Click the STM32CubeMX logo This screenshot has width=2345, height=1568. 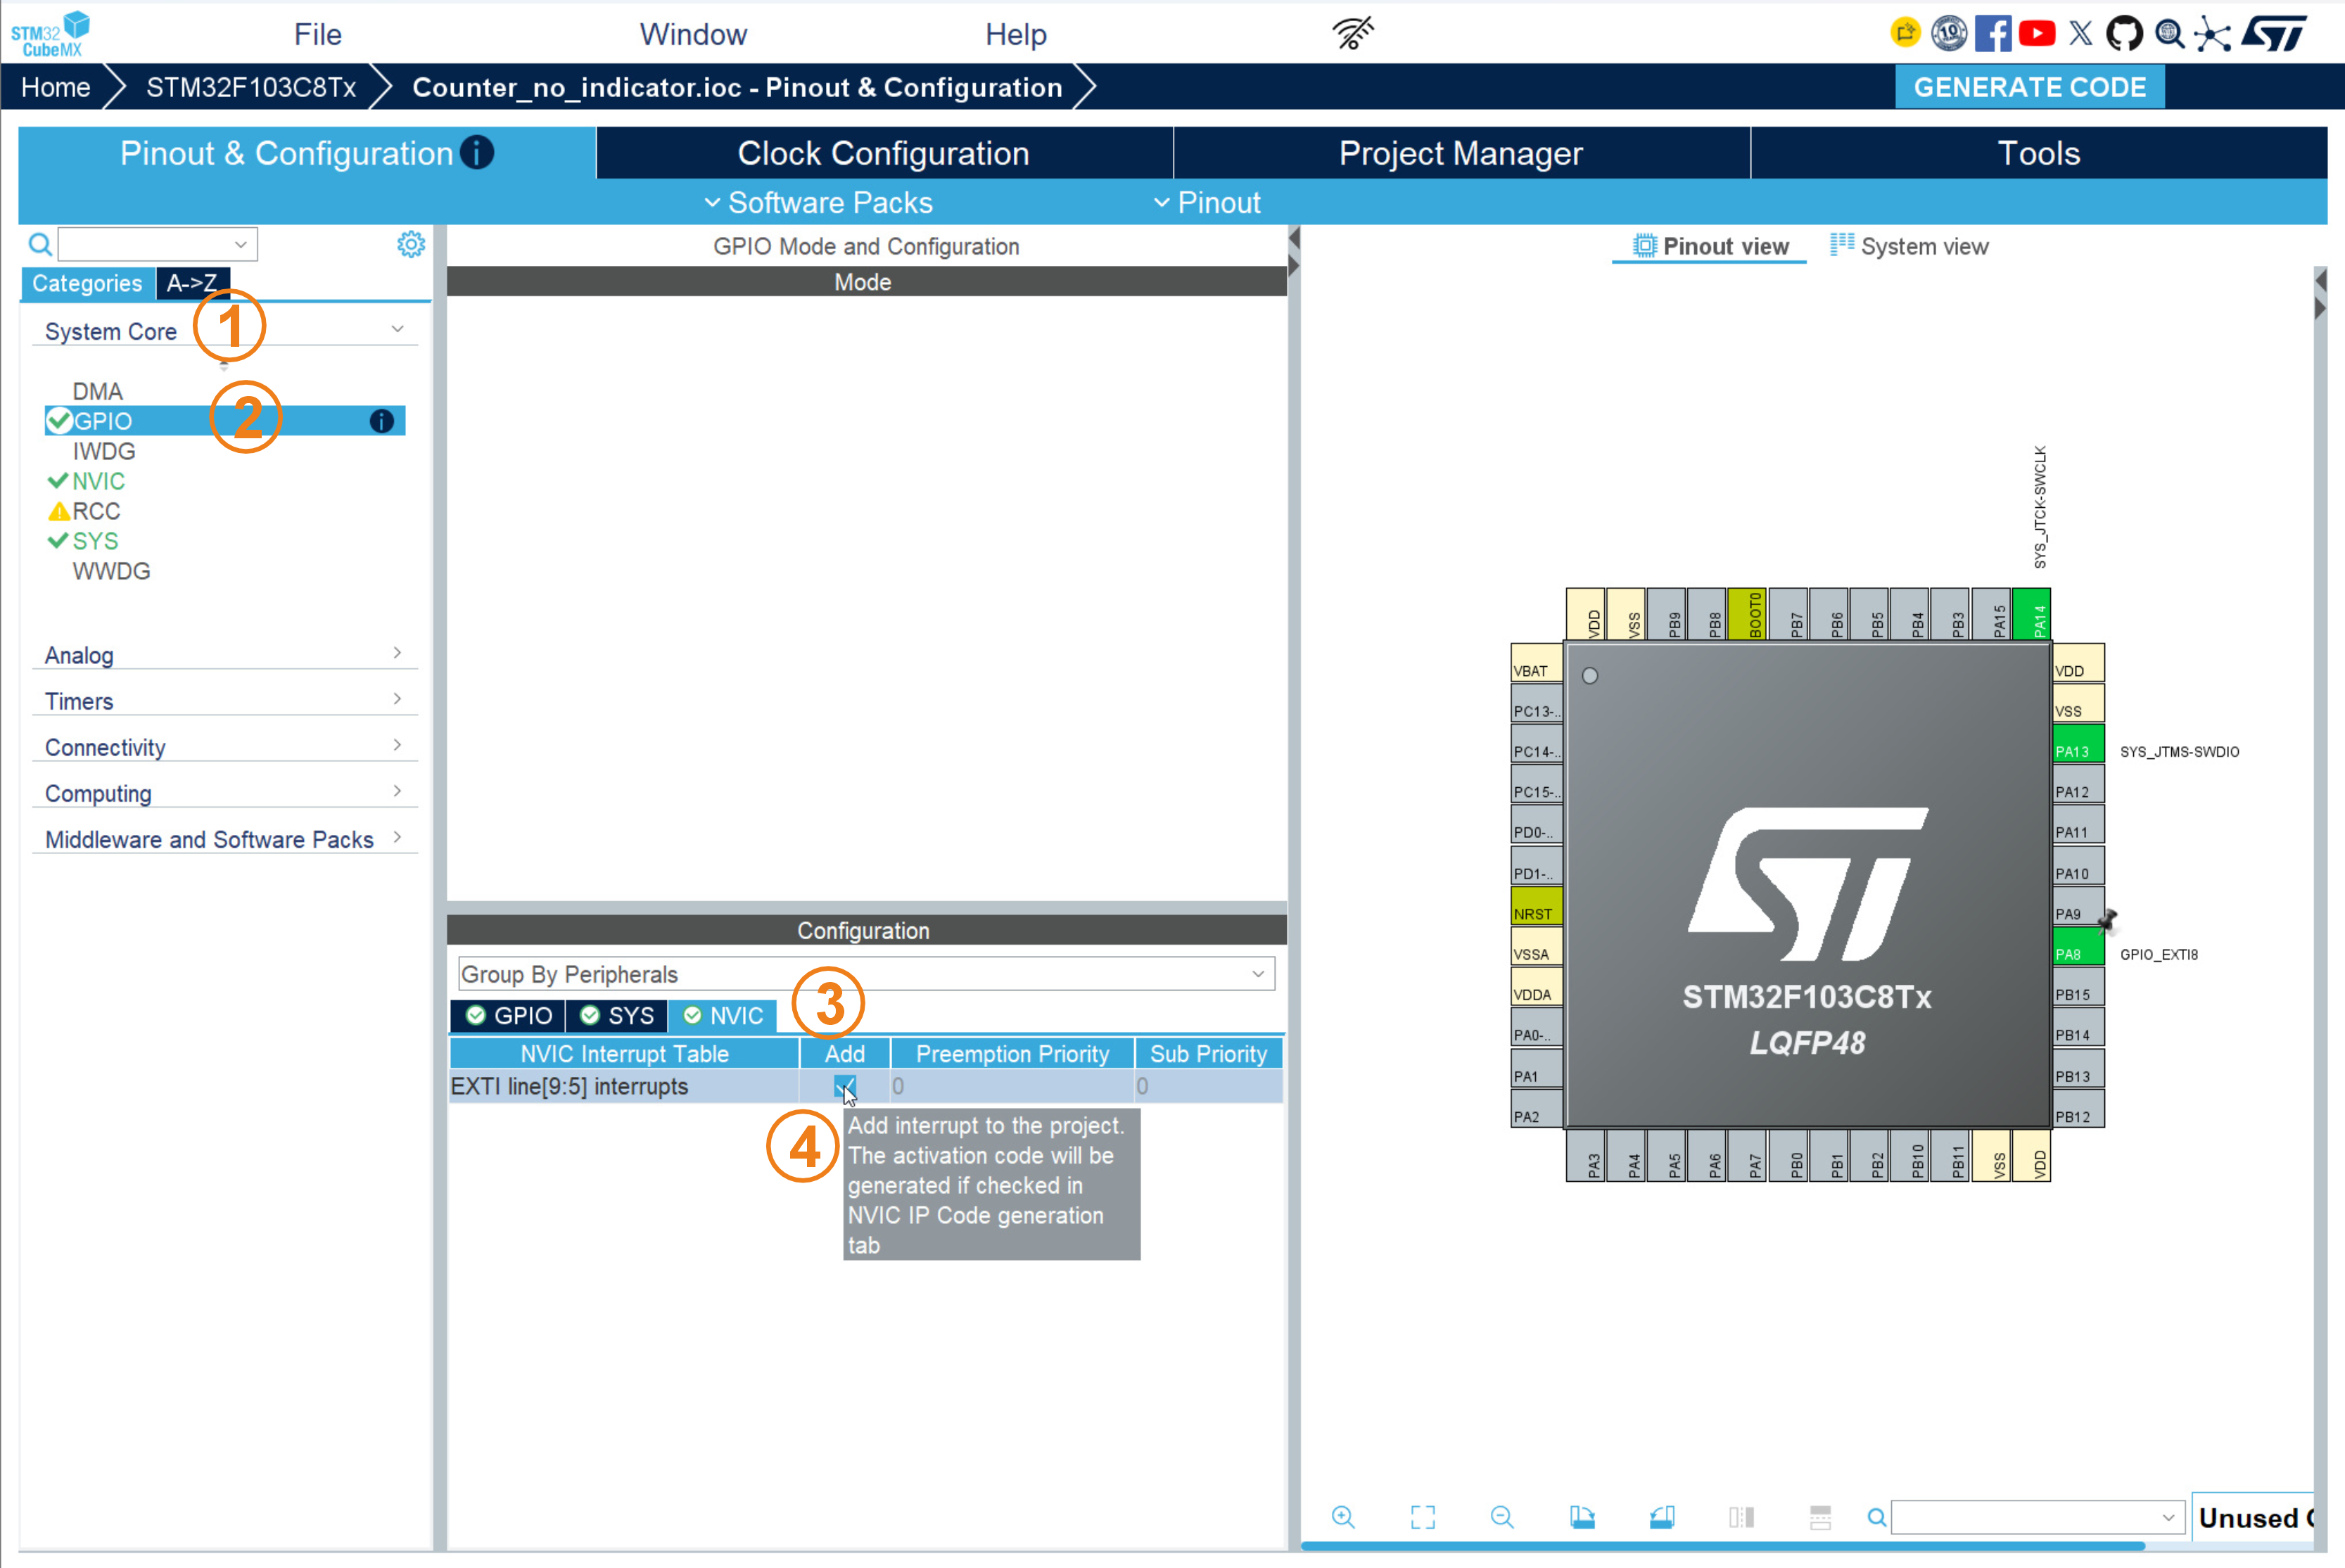(x=50, y=34)
